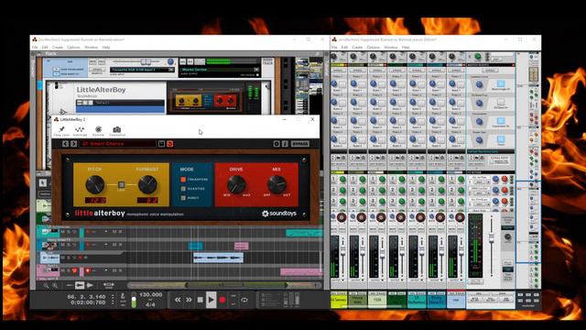Select Transpose mode on the plugin

(x=183, y=180)
